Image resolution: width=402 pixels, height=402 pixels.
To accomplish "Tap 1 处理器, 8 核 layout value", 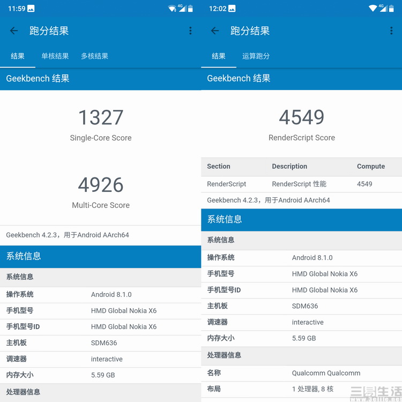I will pyautogui.click(x=313, y=389).
